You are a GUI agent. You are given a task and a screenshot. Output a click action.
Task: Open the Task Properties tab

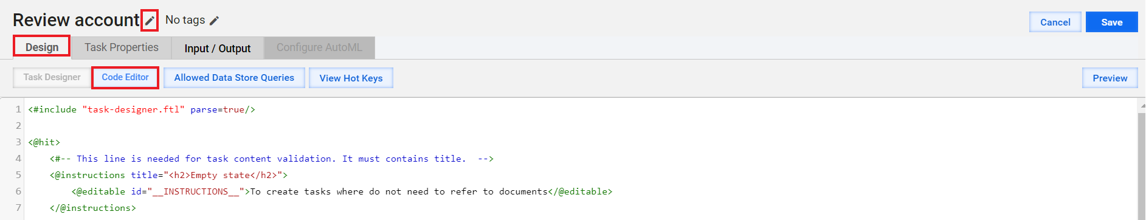pos(122,47)
